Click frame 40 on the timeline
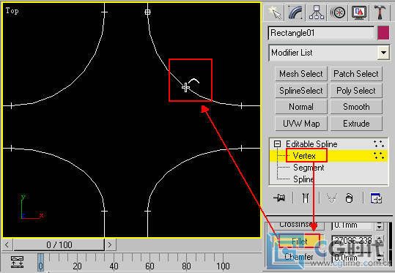Image resolution: width=395 pixels, height=273 pixels. pos(114,266)
